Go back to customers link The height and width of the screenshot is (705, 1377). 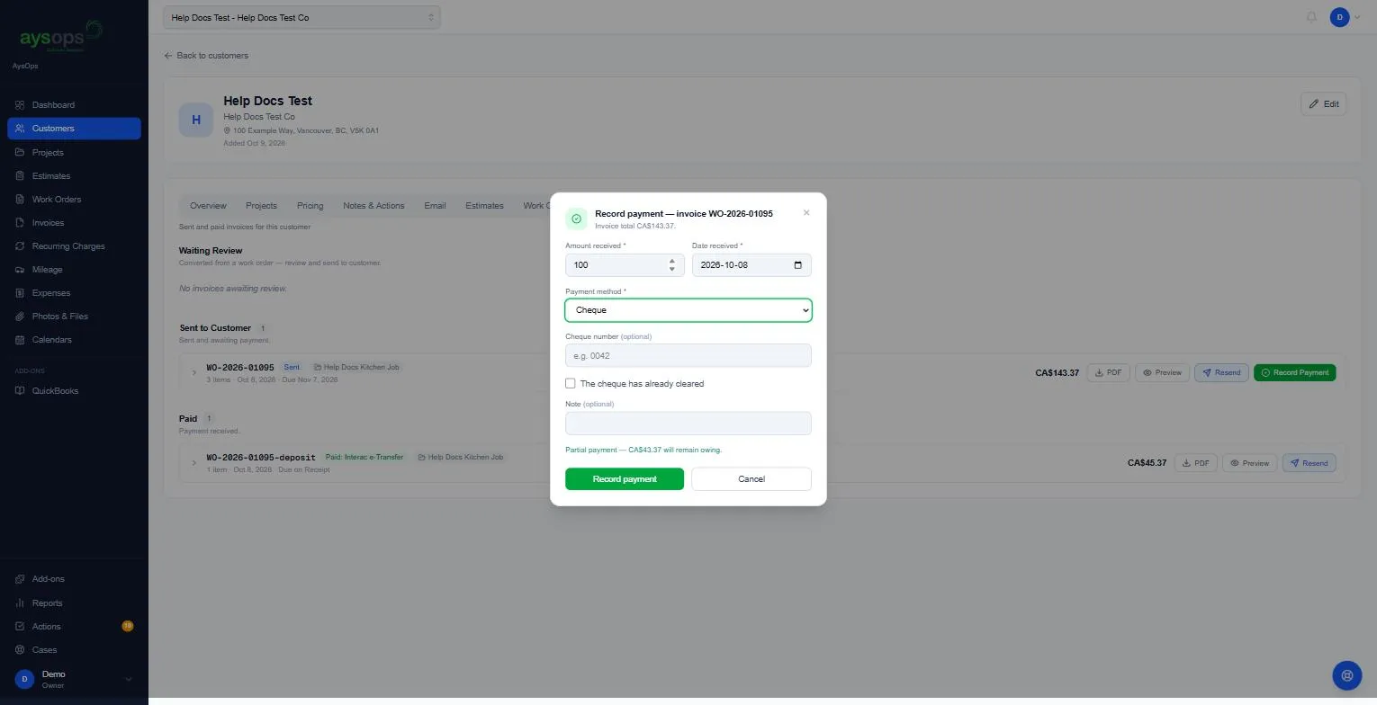click(x=206, y=56)
